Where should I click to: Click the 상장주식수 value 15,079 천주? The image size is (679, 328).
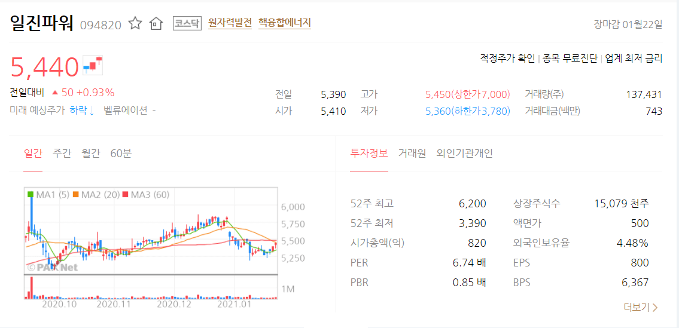click(x=622, y=203)
